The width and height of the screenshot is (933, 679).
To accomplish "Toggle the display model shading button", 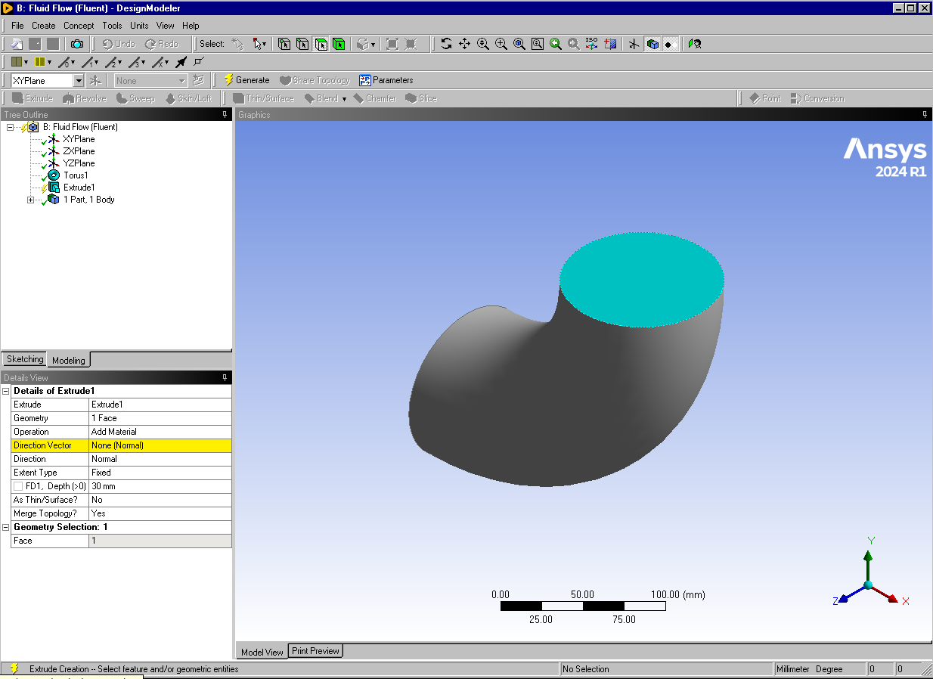I will [652, 44].
